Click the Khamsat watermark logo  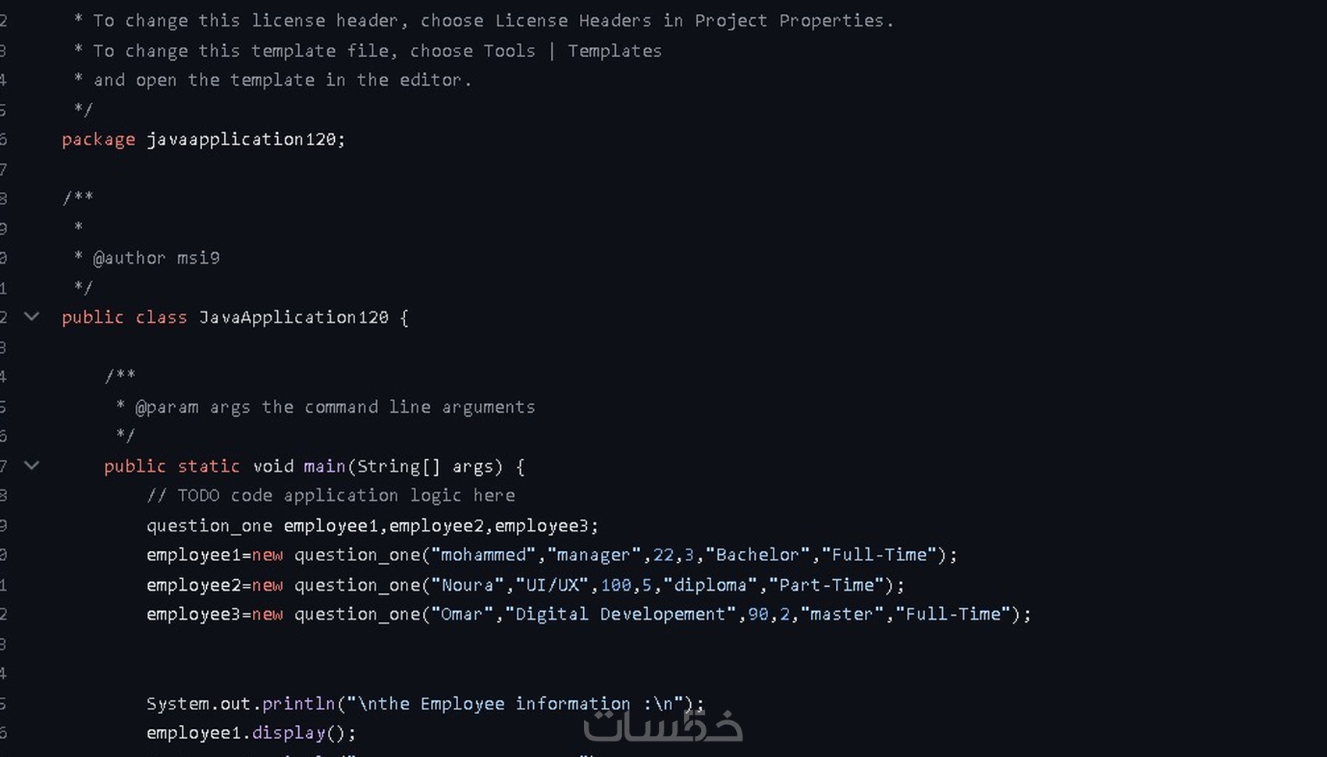pos(663,725)
